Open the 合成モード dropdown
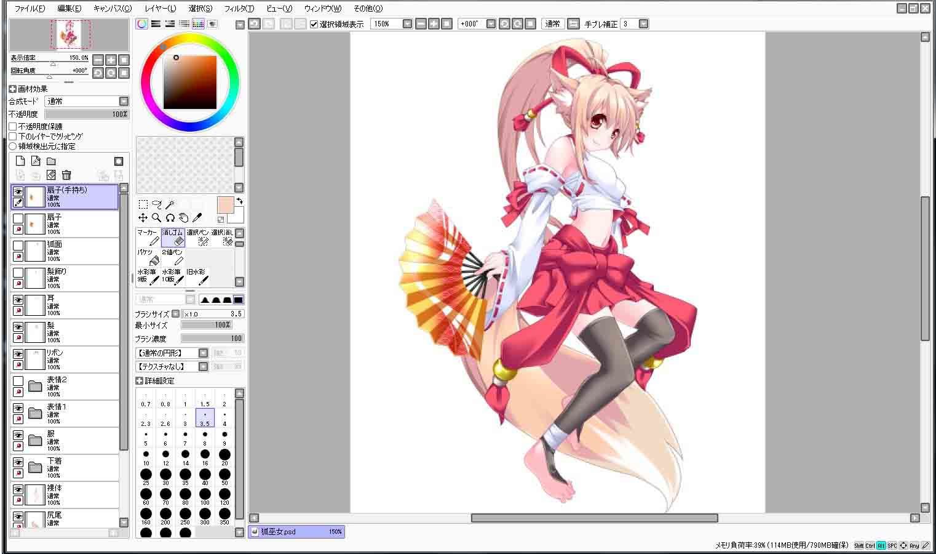Viewport: 936px width, 554px height. click(x=87, y=101)
